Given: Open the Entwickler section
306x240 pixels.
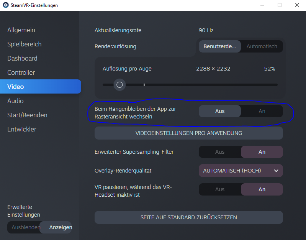Looking at the screenshot, I should [22, 129].
